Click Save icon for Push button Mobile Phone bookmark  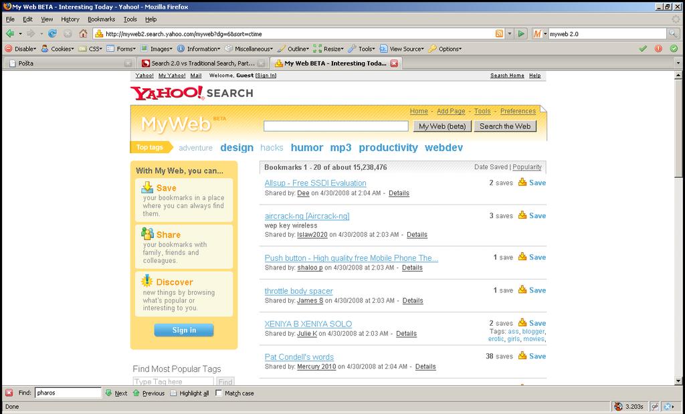(x=522, y=257)
